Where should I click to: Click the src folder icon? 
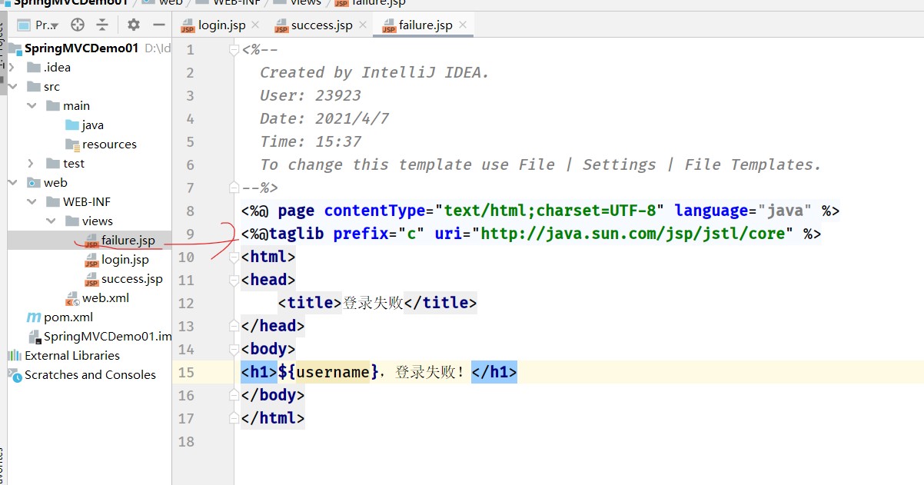click(33, 86)
